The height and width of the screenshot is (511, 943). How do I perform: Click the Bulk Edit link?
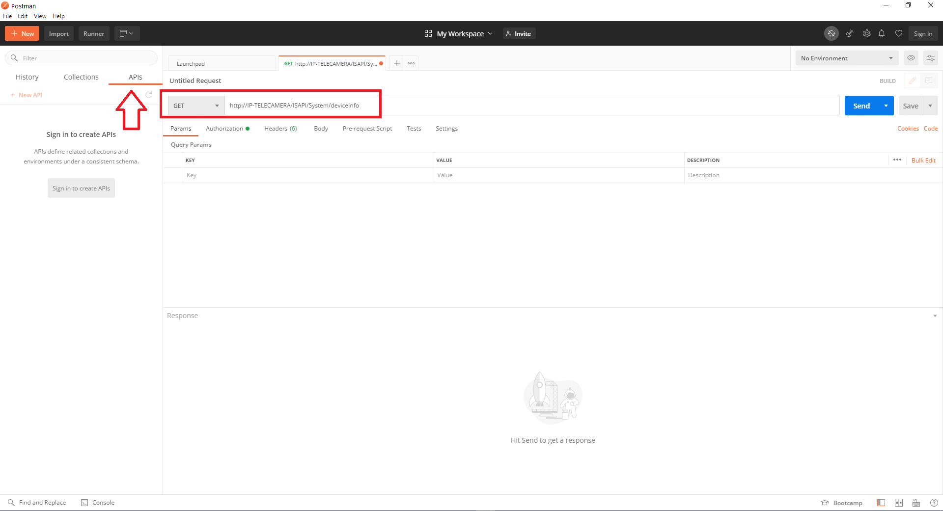click(923, 160)
